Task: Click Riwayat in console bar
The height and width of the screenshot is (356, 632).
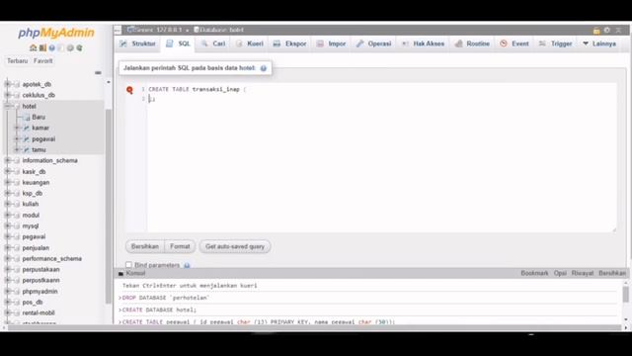Action: (583, 273)
